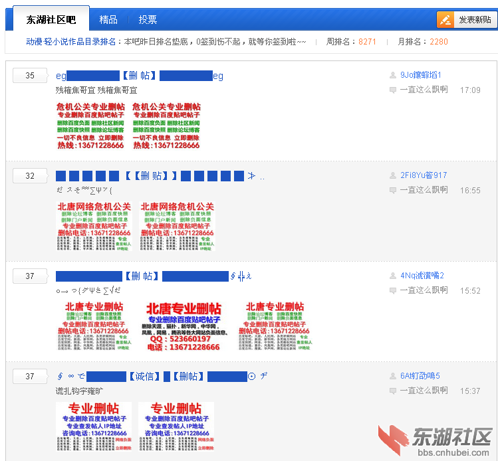The image size is (498, 461).
Task: Click the monthly rank value 2280
Action: 439,42
